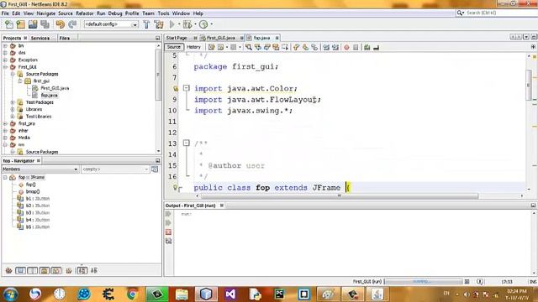538x302 pixels.
Task: Select b3 : JButton in Navigator
Action: (x=37, y=212)
